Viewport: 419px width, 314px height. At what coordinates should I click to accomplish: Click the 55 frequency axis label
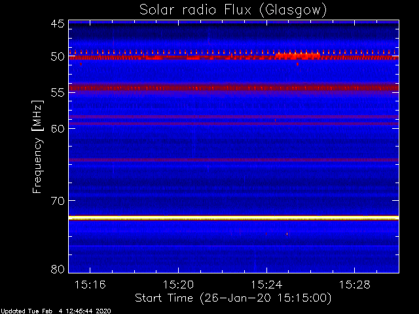pyautogui.click(x=58, y=93)
